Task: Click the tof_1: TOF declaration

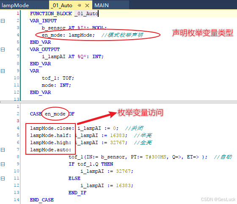Action: 58,78
